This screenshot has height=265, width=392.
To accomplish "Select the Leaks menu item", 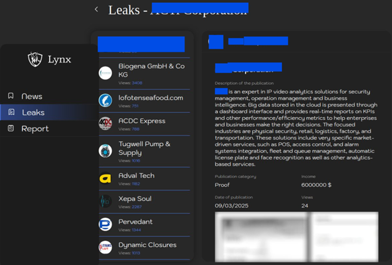I will pos(33,112).
